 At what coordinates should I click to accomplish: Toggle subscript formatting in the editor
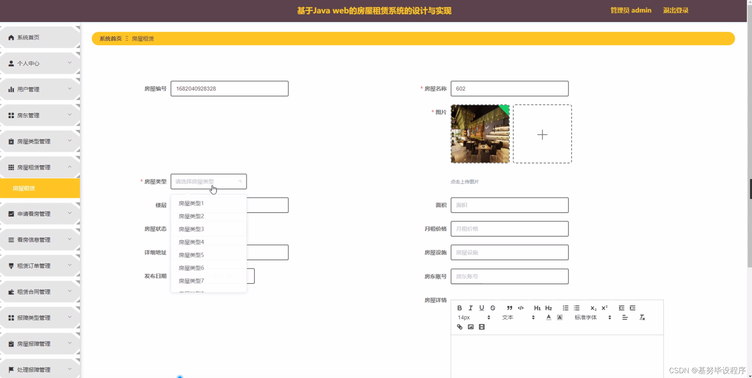coord(593,308)
